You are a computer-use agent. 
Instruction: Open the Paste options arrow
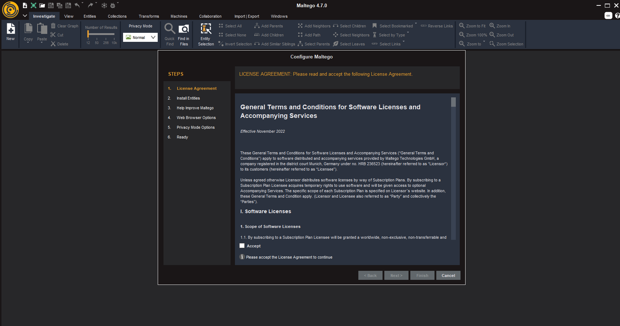pyautogui.click(x=42, y=43)
